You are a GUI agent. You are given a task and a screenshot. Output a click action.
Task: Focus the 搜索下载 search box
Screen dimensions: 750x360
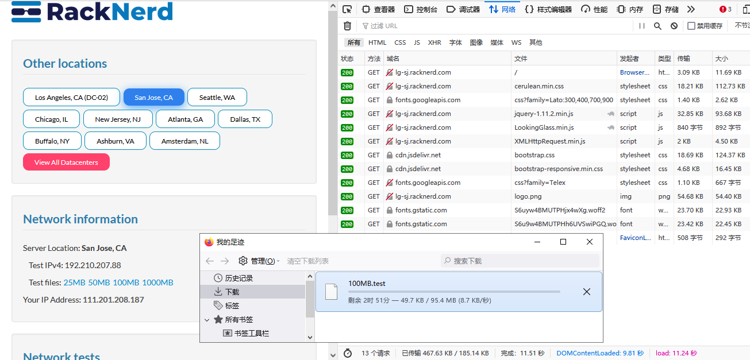520,261
